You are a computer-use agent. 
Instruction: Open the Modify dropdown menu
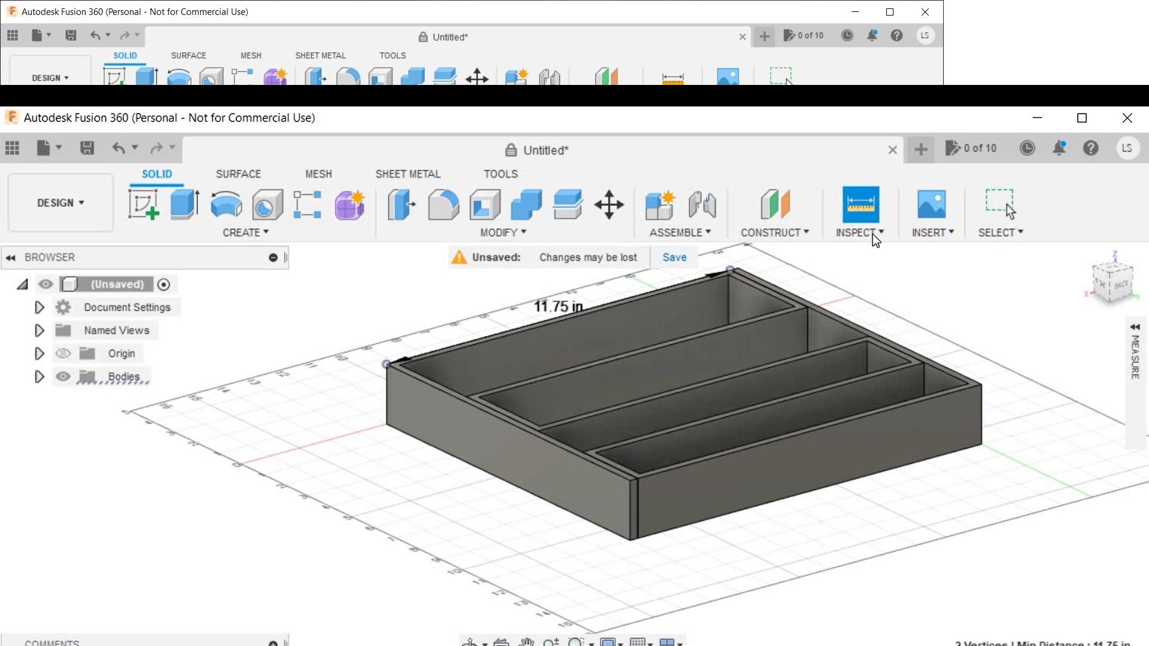click(503, 232)
